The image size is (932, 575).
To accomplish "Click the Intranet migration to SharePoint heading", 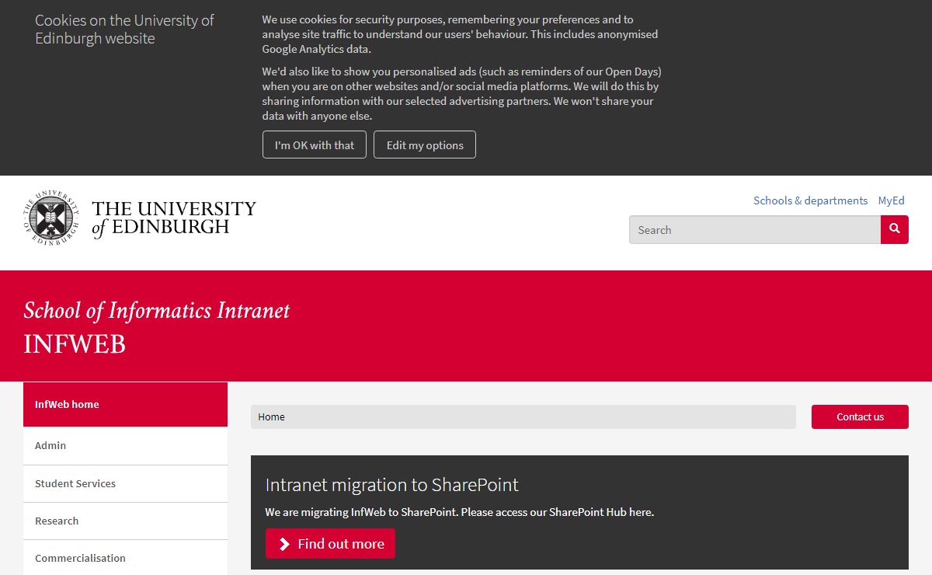I will (391, 485).
